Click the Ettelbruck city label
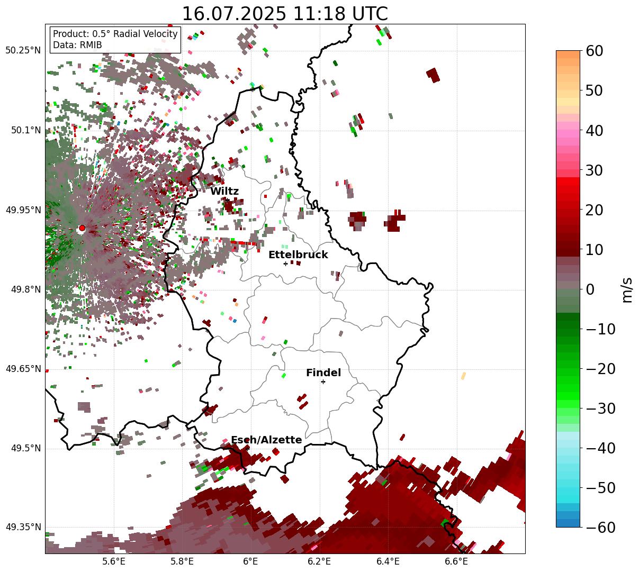 pyautogui.click(x=298, y=255)
